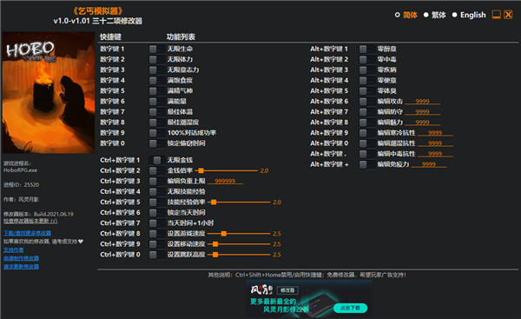Open the 支持作者 link

pyautogui.click(x=14, y=249)
